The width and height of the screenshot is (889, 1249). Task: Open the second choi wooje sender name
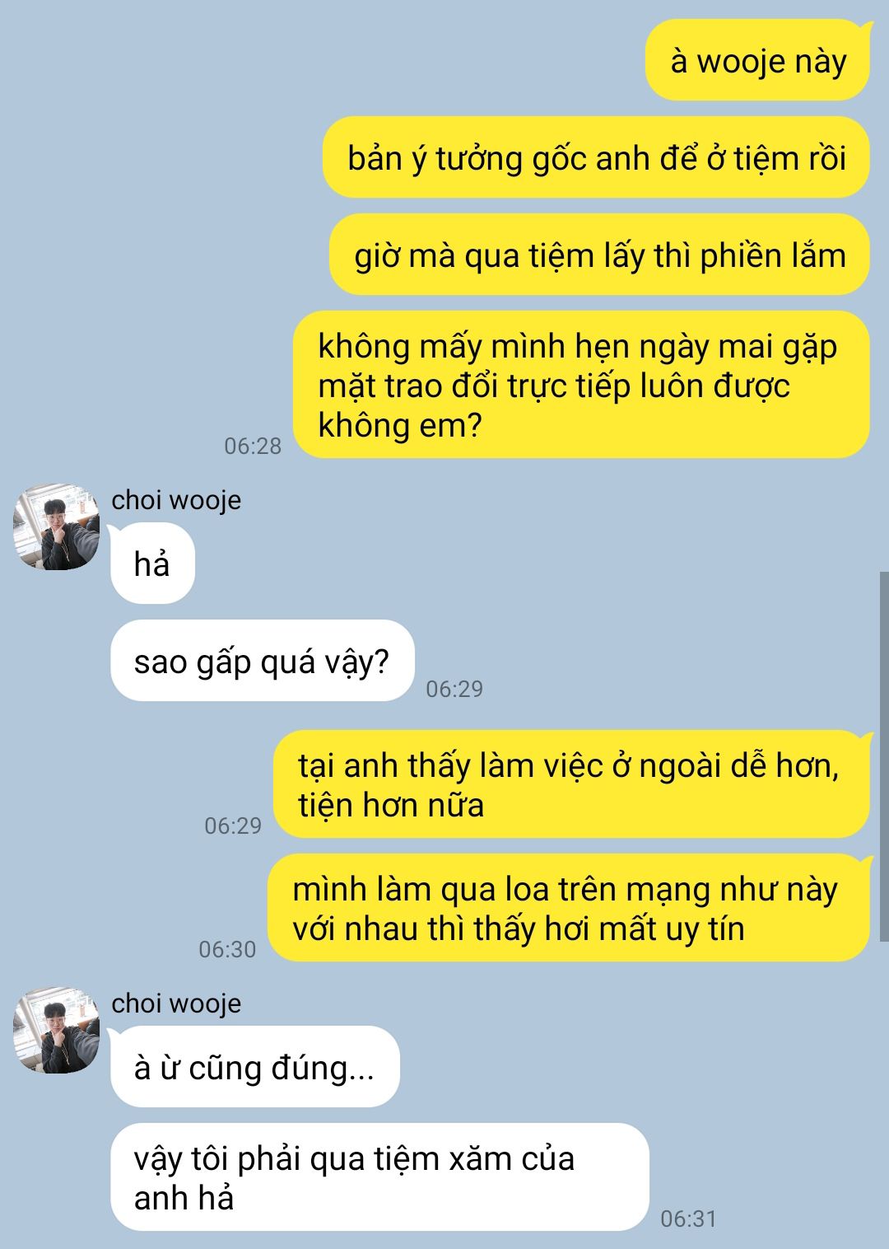pyautogui.click(x=176, y=1003)
